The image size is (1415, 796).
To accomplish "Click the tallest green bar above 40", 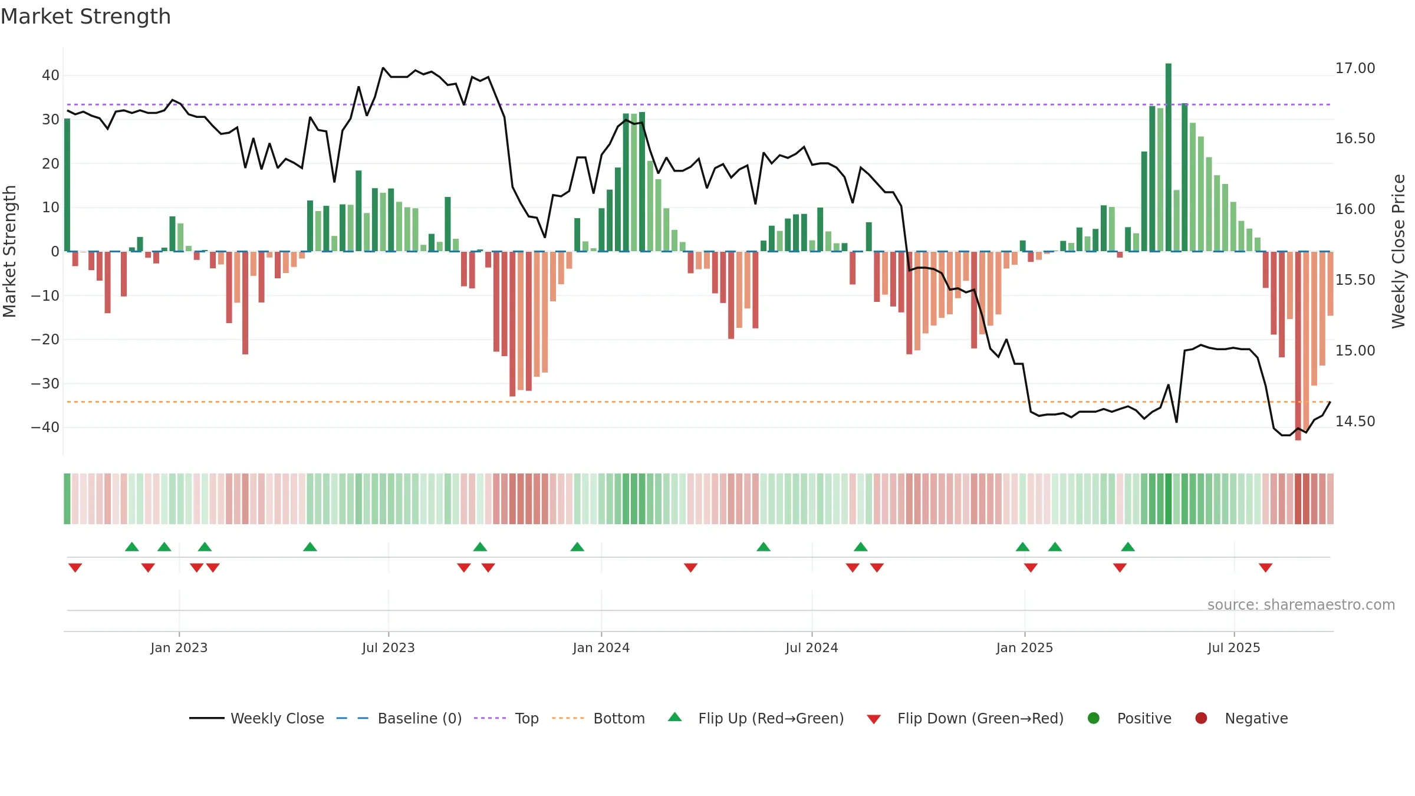I will pos(1169,157).
